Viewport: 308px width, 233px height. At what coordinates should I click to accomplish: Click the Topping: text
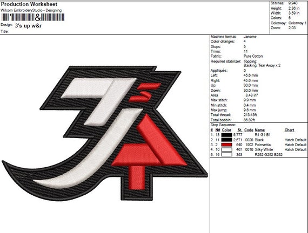pos(250,61)
